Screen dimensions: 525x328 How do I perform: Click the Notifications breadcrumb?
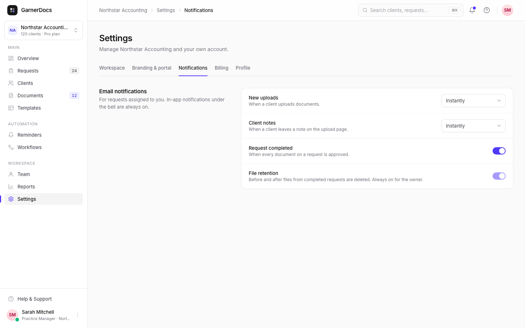[199, 10]
